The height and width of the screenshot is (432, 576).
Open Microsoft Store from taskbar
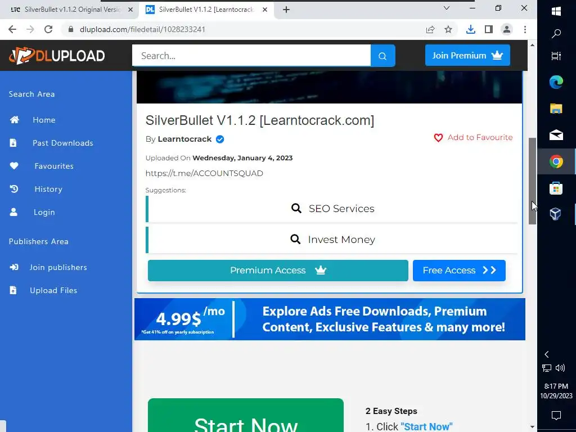click(556, 188)
